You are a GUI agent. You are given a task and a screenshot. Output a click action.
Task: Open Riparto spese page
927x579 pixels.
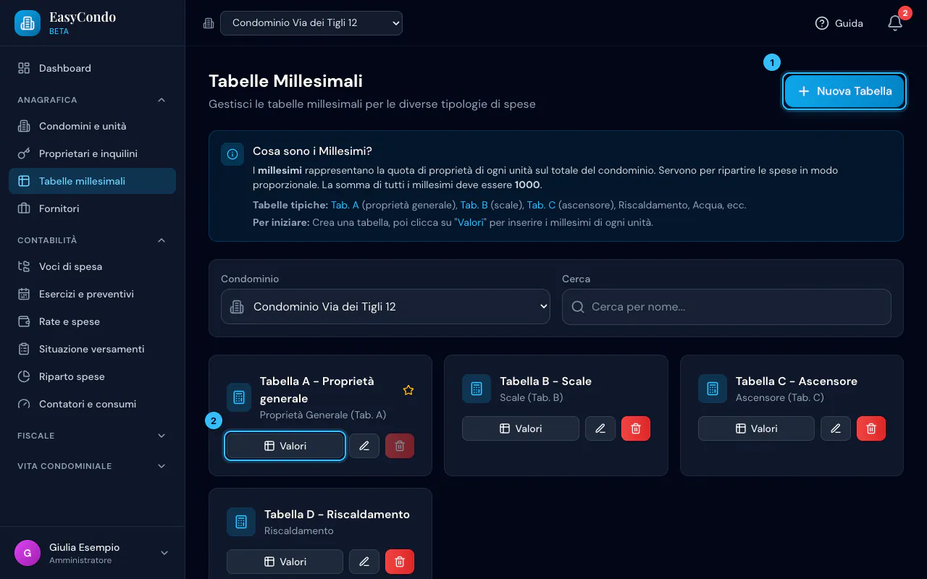point(92,376)
